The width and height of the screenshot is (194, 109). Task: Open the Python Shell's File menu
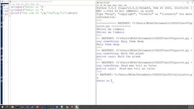point(98,5)
